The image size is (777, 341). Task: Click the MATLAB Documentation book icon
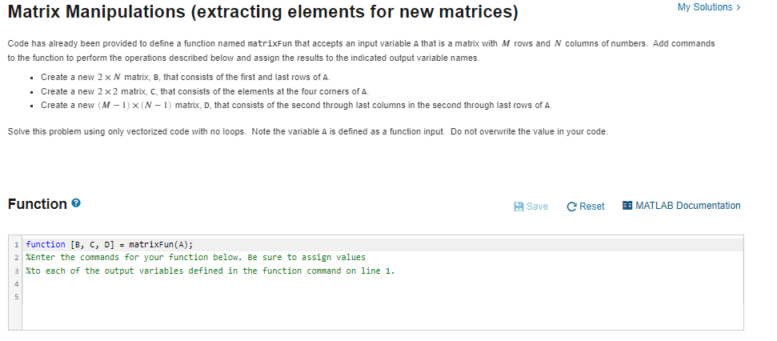click(x=627, y=205)
